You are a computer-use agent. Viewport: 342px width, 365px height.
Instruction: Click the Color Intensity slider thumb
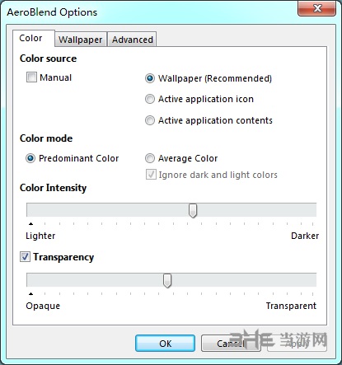point(193,211)
